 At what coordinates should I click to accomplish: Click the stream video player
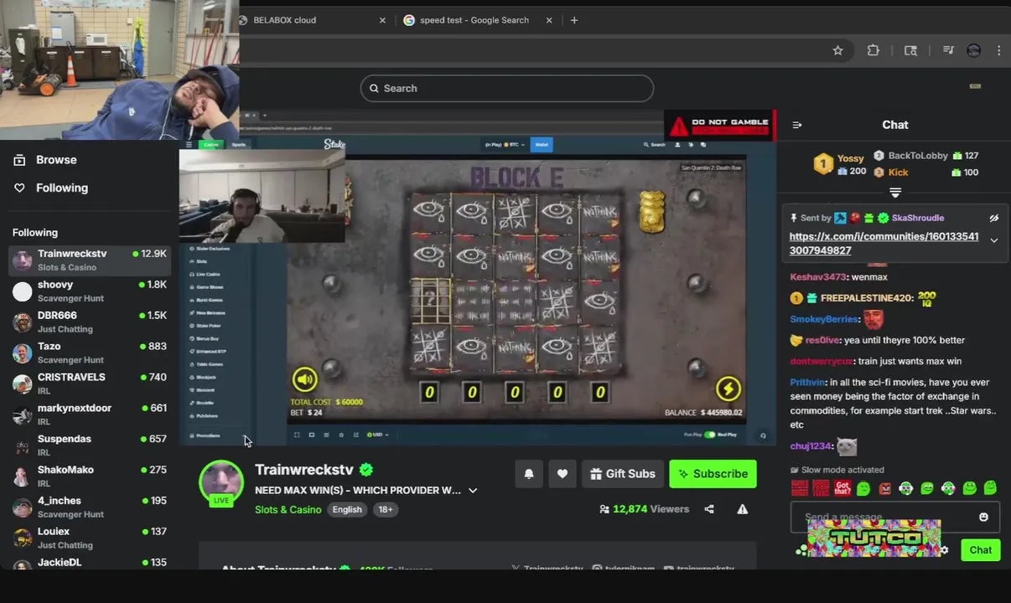pos(476,277)
